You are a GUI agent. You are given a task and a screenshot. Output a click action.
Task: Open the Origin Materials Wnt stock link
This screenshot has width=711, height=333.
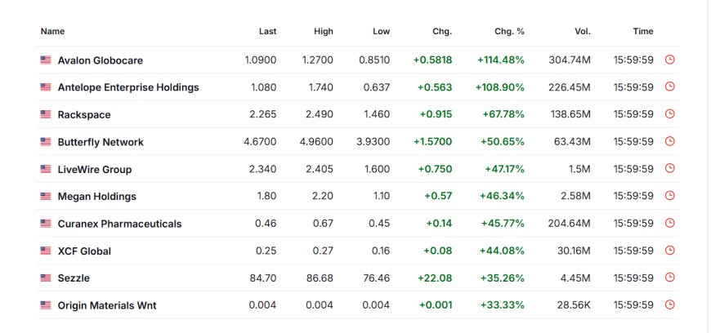pyautogui.click(x=107, y=305)
